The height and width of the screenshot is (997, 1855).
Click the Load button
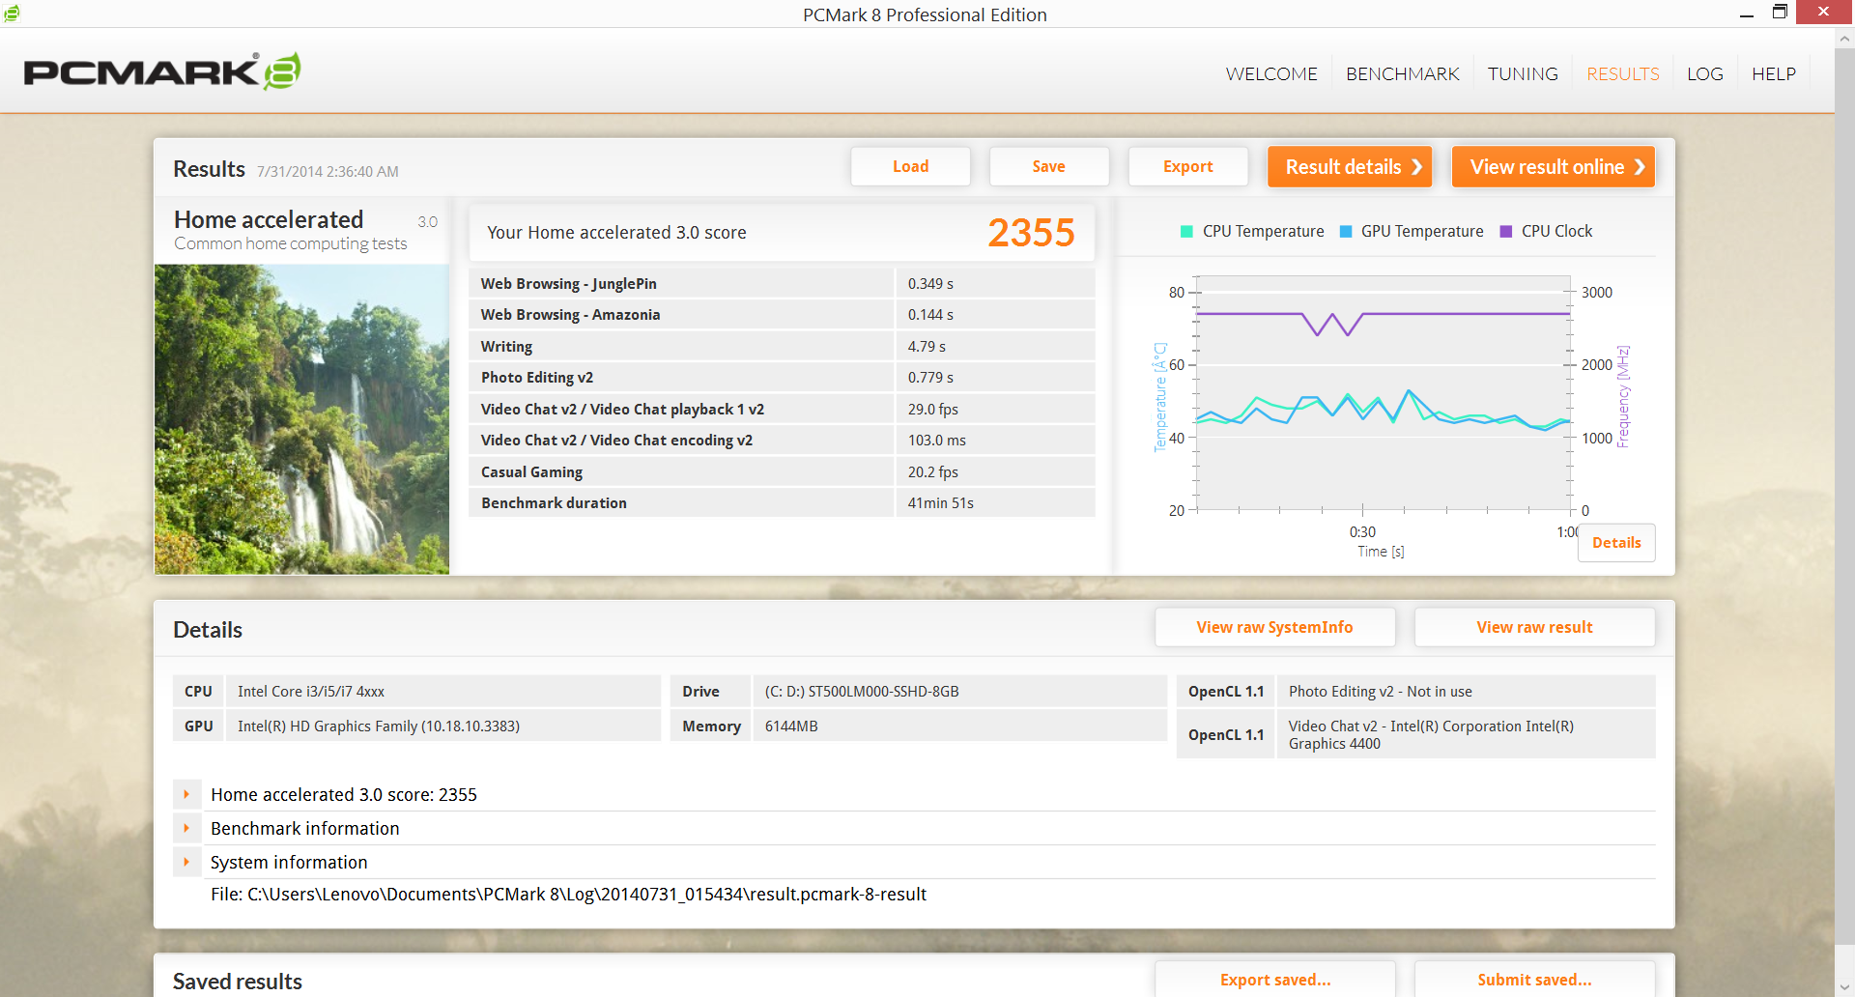(x=910, y=166)
